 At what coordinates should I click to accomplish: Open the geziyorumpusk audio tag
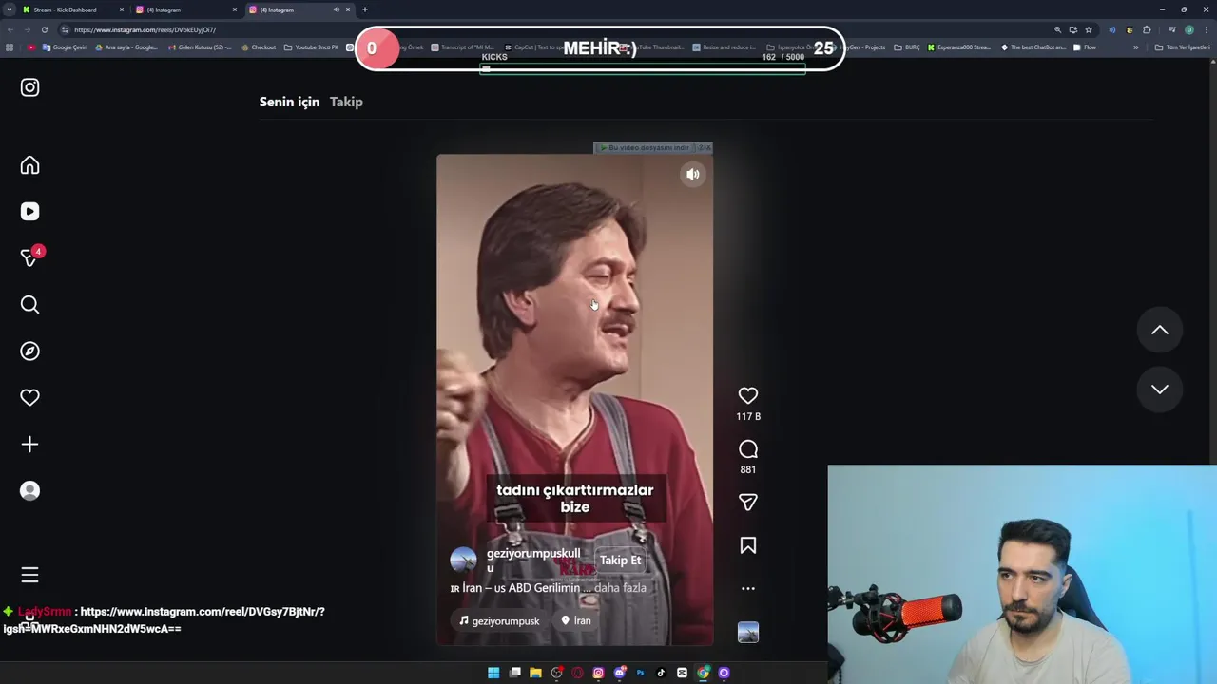point(499,620)
